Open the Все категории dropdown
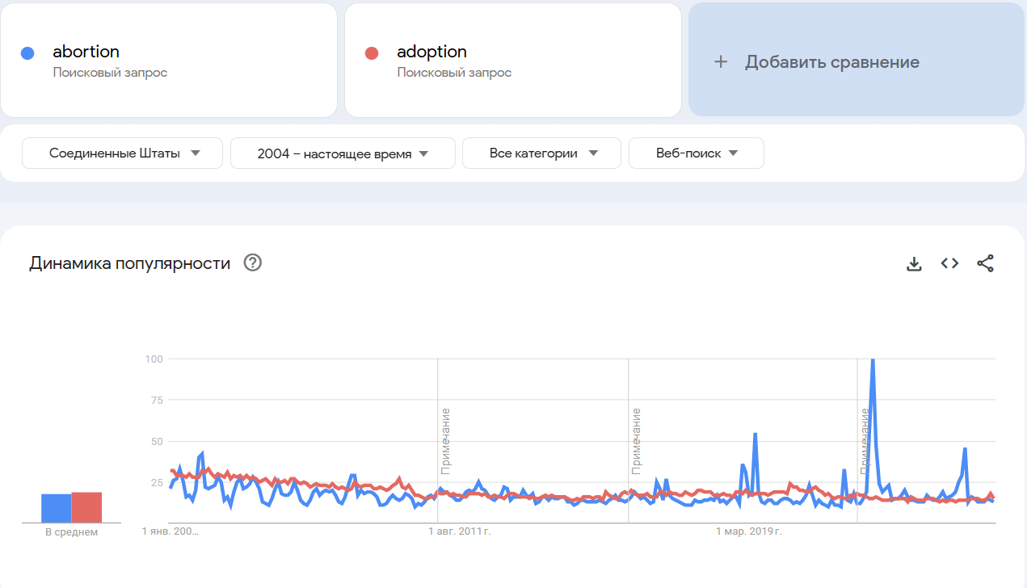 pos(541,153)
